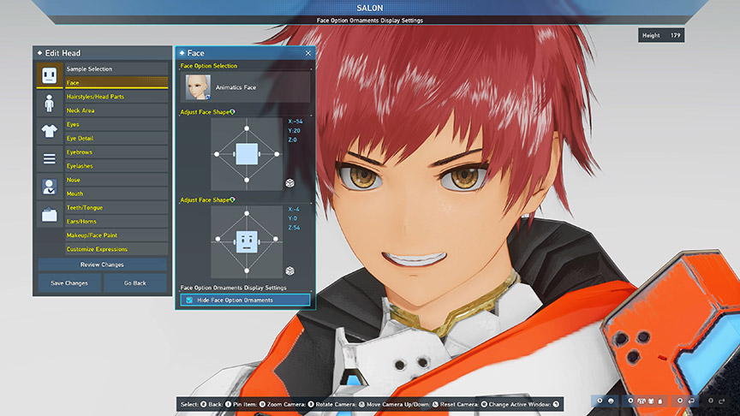The height and width of the screenshot is (416, 740).
Task: Open the Sample Selection entry
Action: [116, 68]
